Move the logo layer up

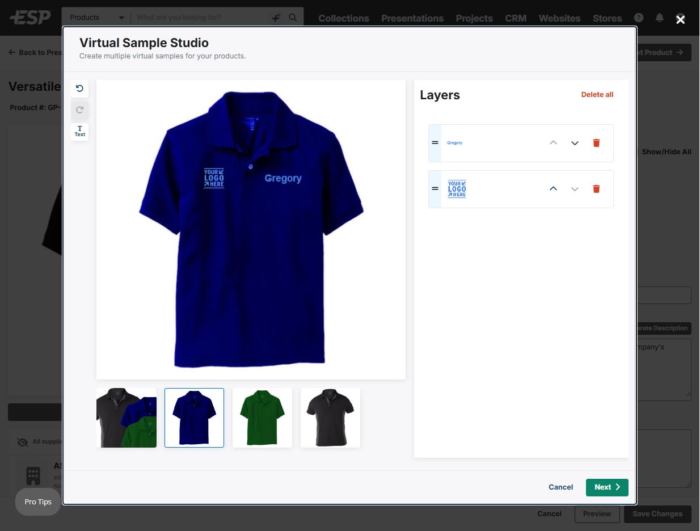click(x=553, y=189)
